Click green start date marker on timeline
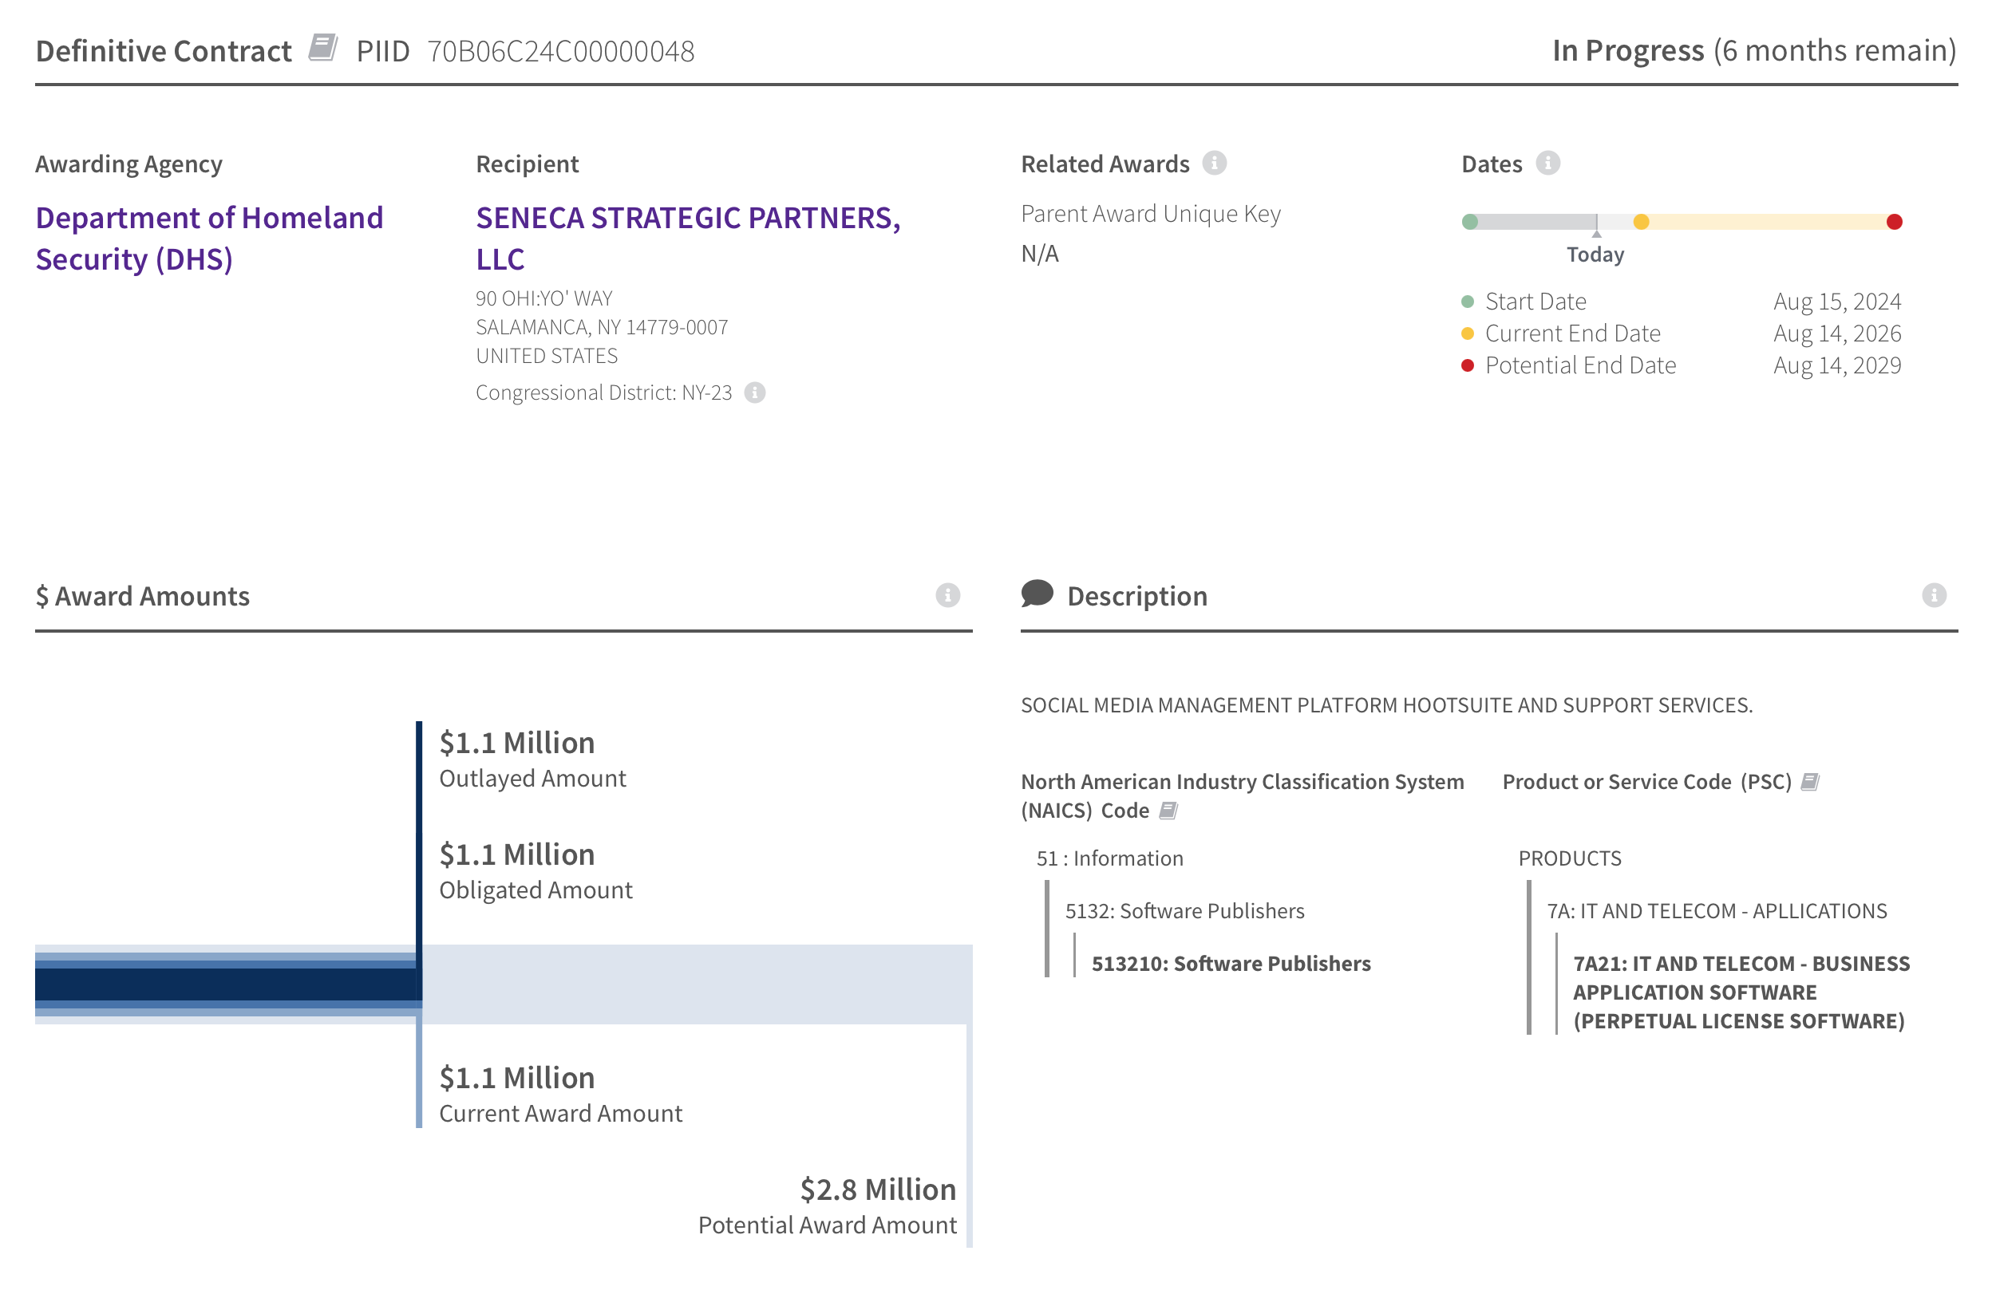1992x1302 pixels. 1470,222
